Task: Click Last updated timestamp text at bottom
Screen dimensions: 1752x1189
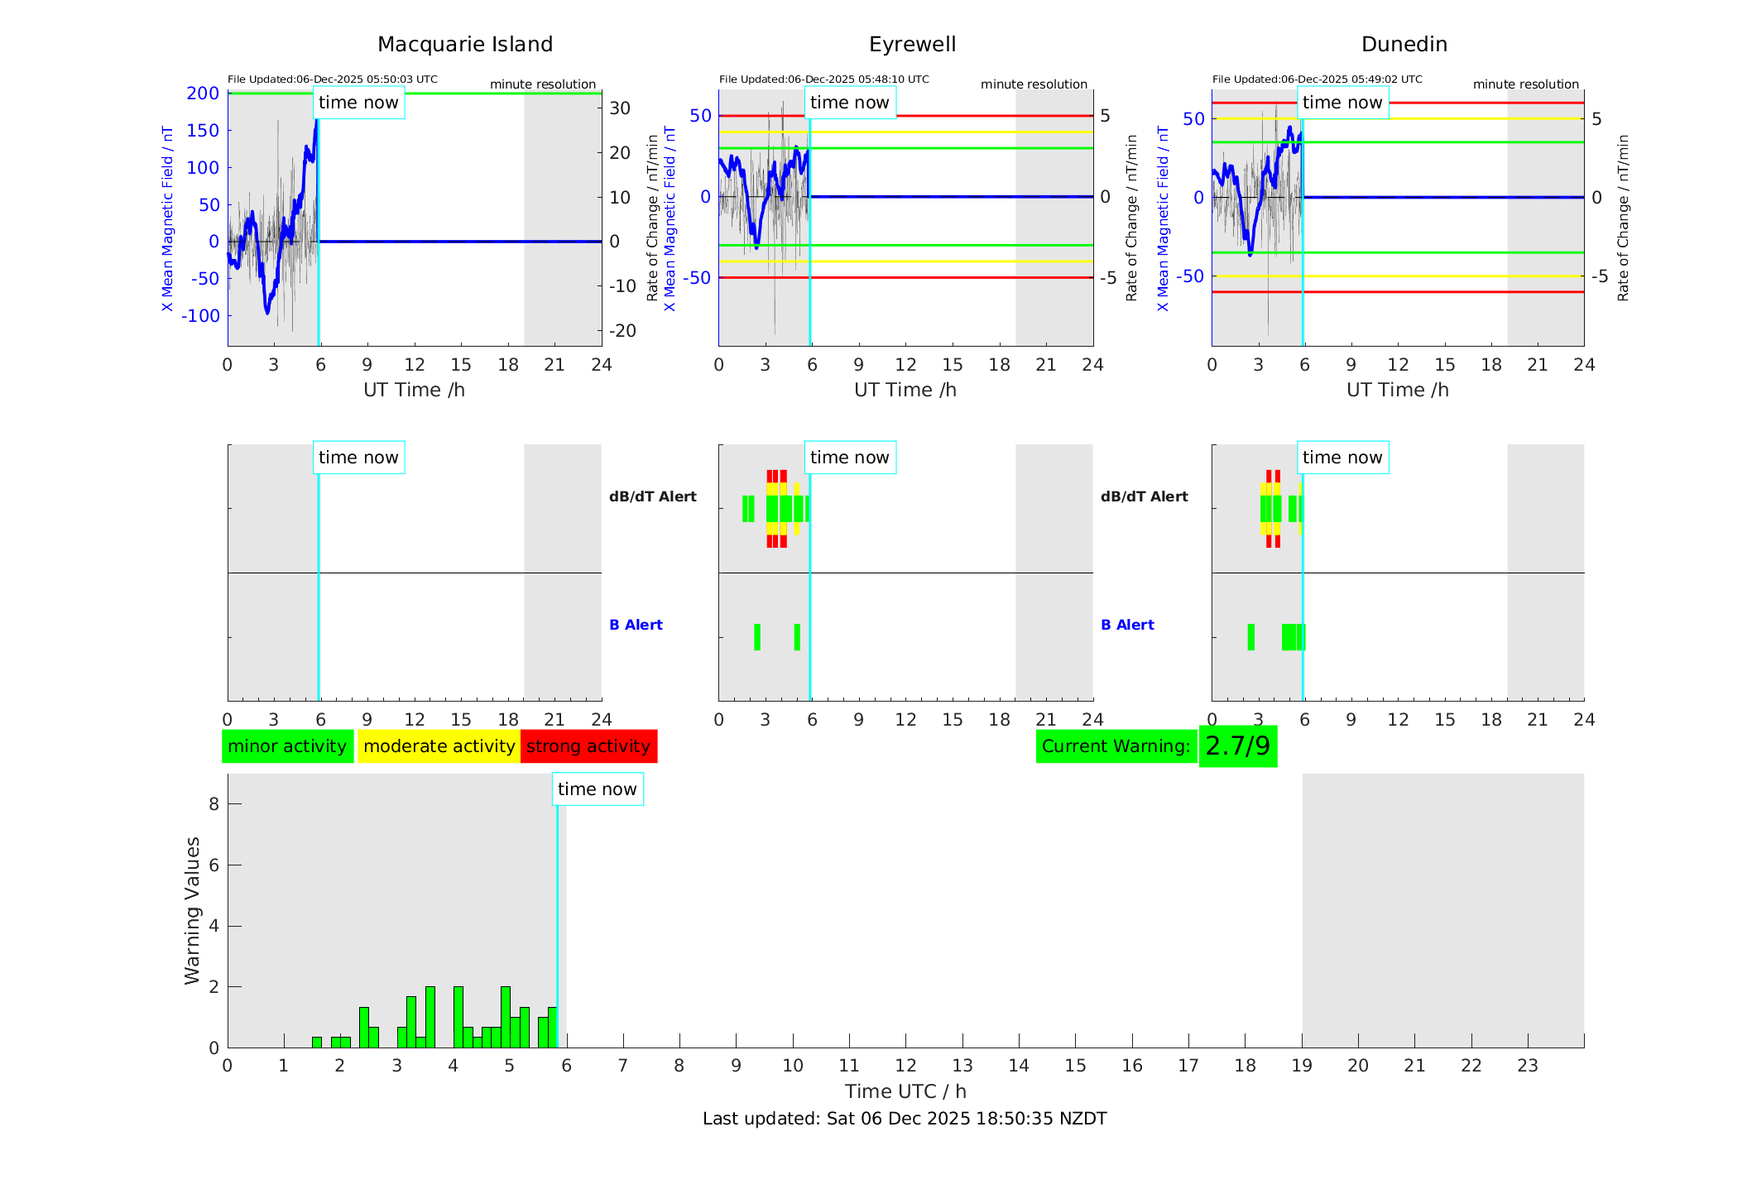Action: click(x=905, y=1119)
